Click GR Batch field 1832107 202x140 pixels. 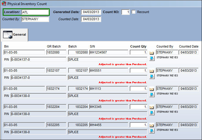click(x=56, y=70)
